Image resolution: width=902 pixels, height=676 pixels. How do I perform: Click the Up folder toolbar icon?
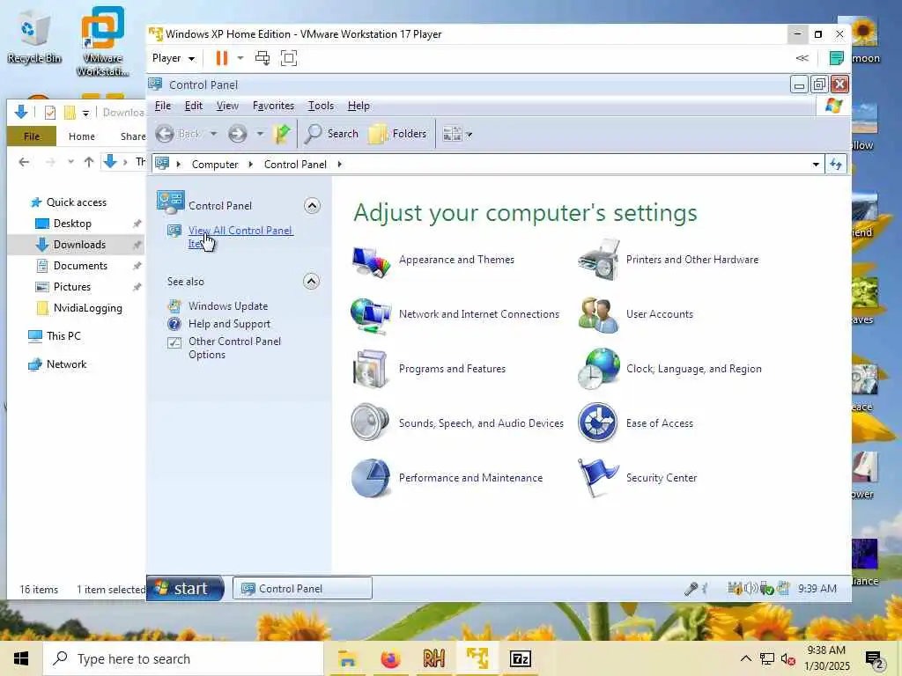(282, 134)
